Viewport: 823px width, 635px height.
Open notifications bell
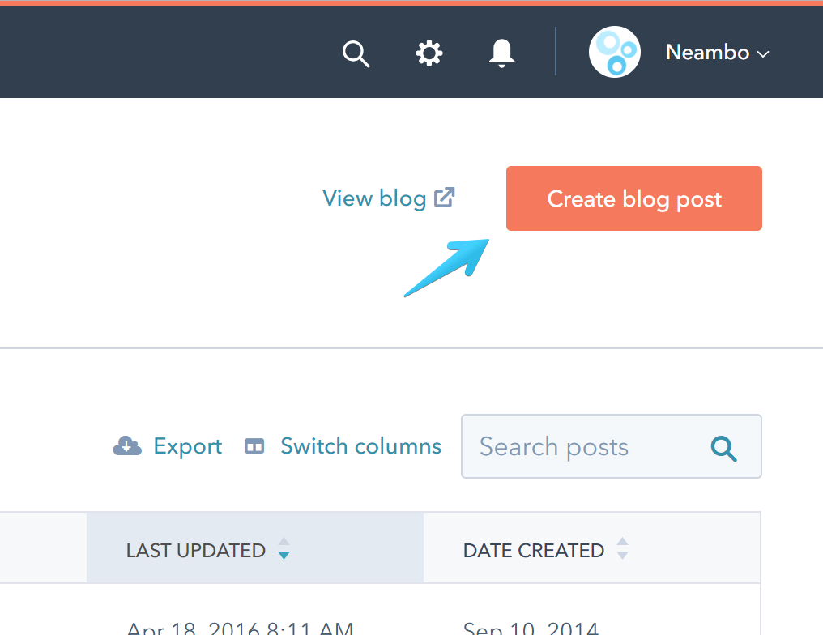(502, 53)
